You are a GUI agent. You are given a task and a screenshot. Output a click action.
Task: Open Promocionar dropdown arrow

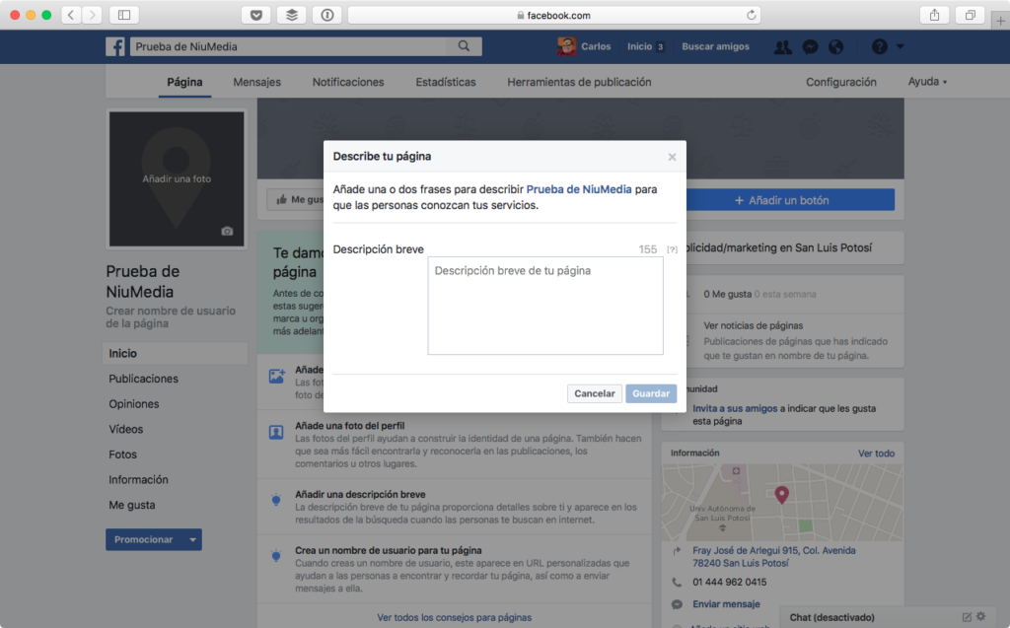tap(192, 539)
